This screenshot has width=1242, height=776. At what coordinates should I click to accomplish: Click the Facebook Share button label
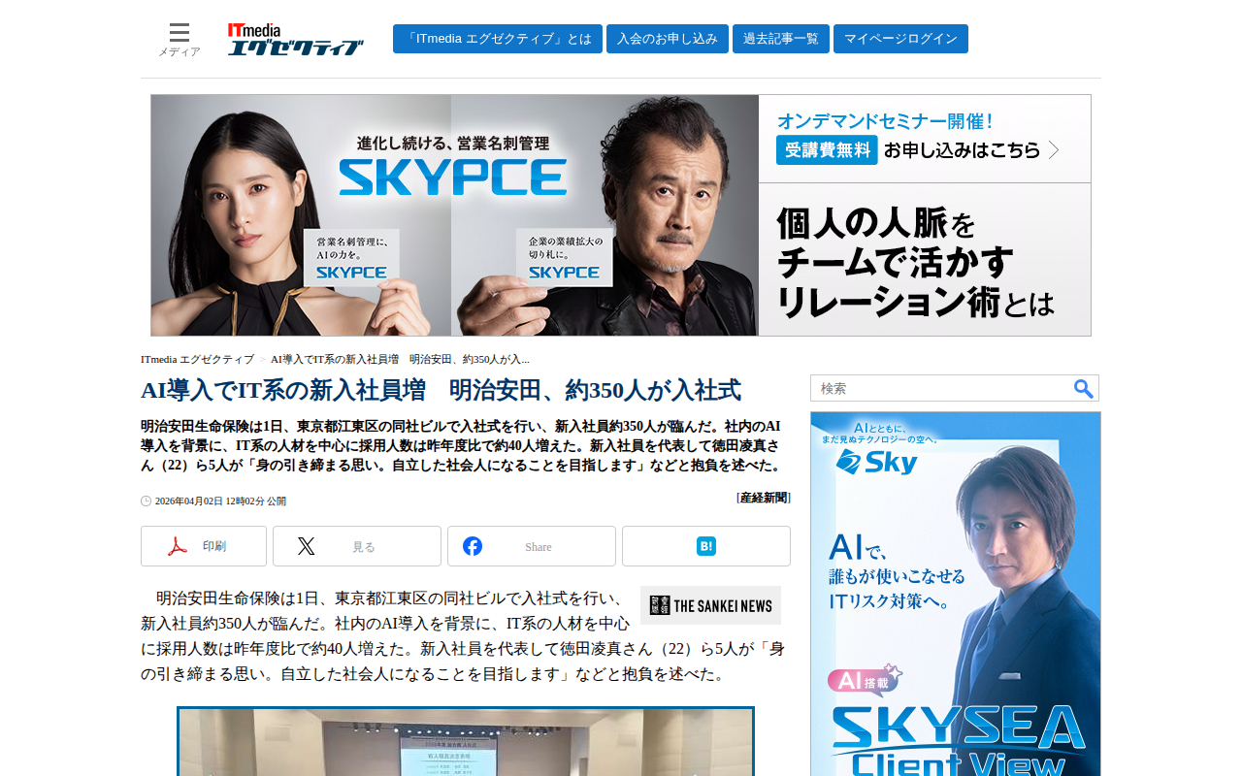pos(539,547)
